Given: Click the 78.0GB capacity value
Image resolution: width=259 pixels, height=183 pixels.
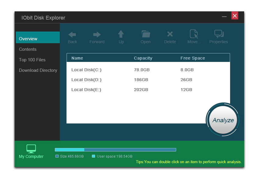Looking at the screenshot, I should 142,70.
